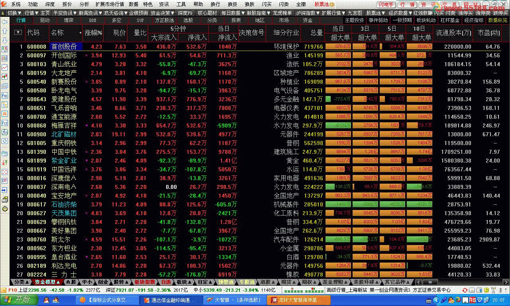This screenshot has width=510, height=306.
Task: Click the Fin sidebar icon
Action: point(4,123)
